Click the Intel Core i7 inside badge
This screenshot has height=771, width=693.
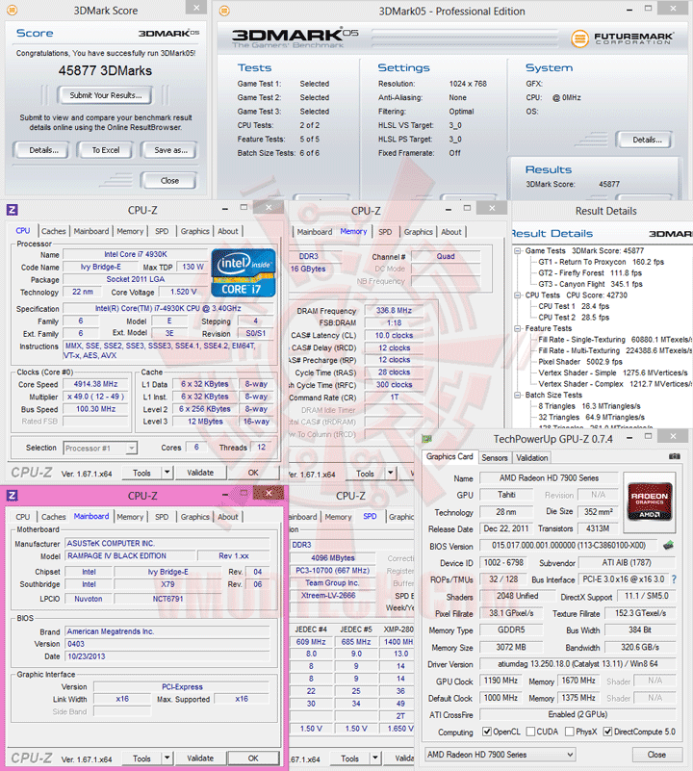pos(244,273)
